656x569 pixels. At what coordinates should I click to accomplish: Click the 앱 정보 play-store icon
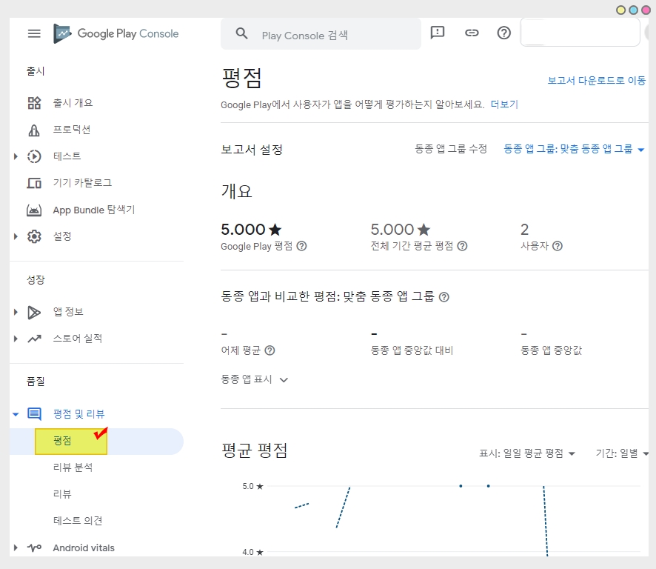click(x=34, y=313)
